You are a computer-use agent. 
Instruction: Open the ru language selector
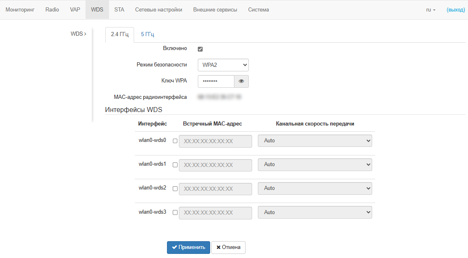click(431, 9)
